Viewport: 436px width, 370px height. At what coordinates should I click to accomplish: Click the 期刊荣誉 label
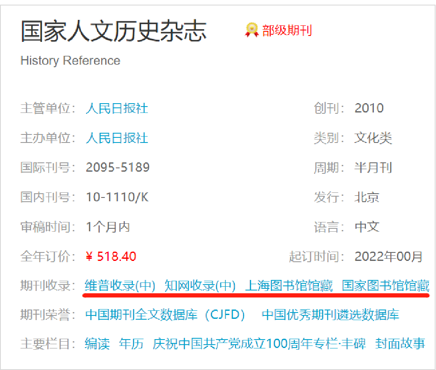(x=48, y=315)
